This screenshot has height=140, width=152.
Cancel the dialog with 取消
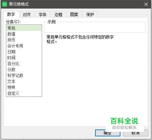coord(136,133)
